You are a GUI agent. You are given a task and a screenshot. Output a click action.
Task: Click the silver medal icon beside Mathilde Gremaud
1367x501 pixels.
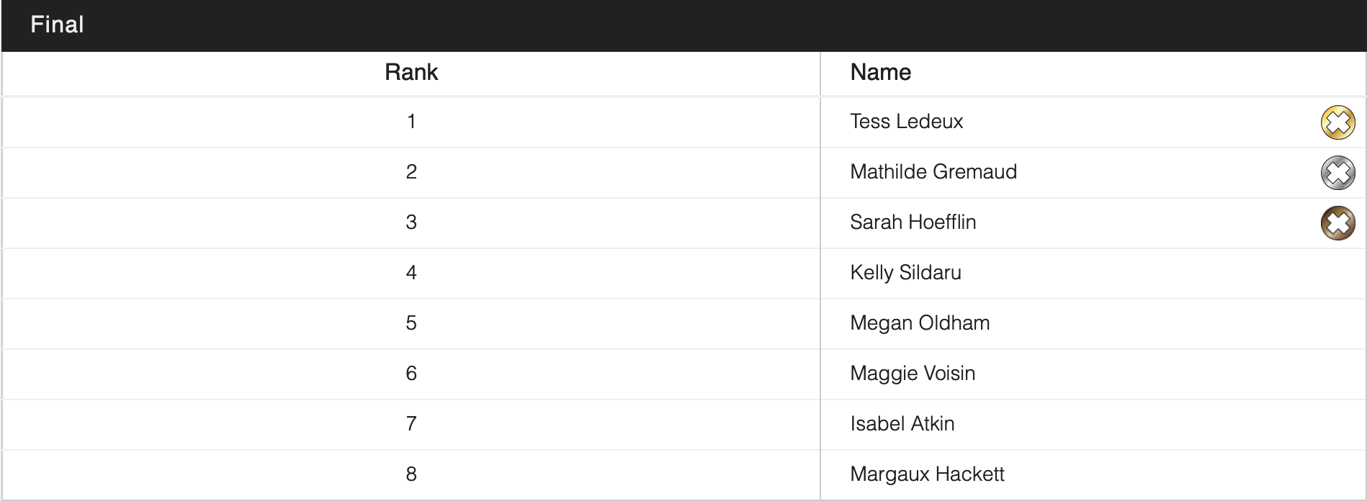point(1337,173)
